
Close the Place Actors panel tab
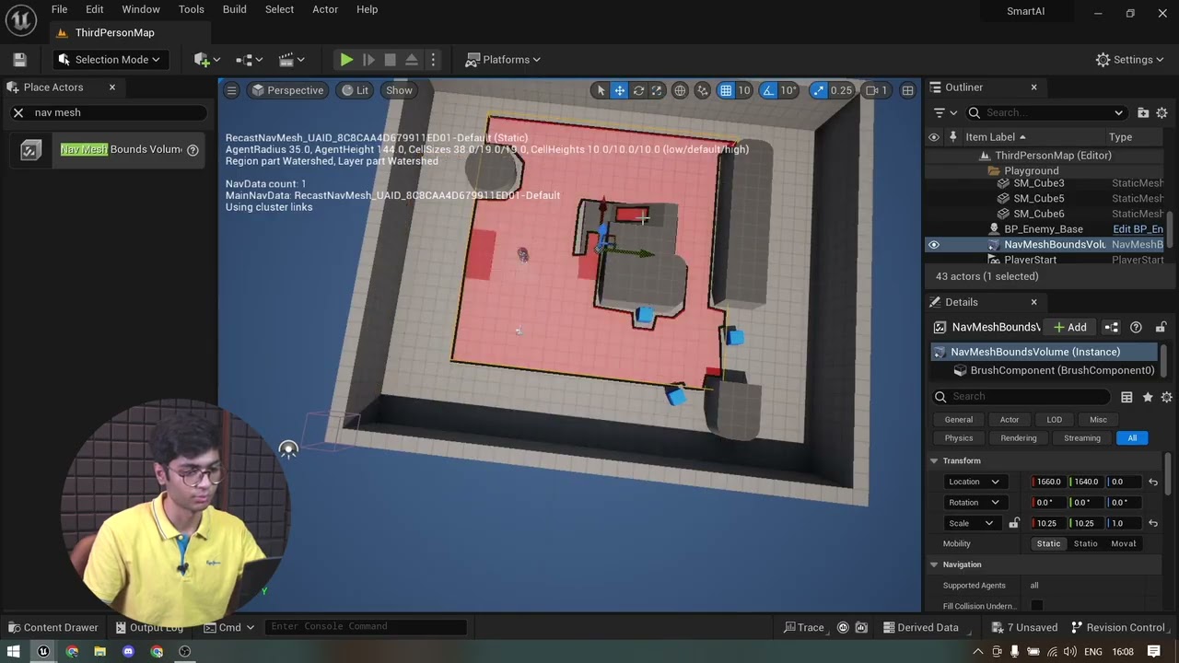pos(112,87)
